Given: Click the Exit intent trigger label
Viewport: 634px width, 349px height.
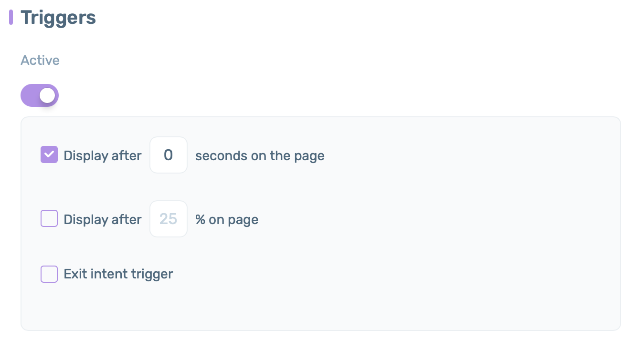Looking at the screenshot, I should click(118, 274).
